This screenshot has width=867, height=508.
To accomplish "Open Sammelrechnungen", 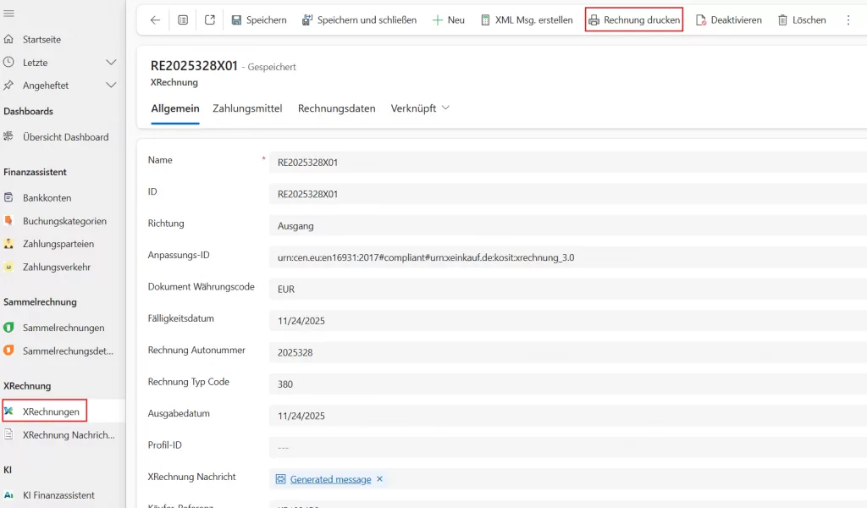I will 63,328.
